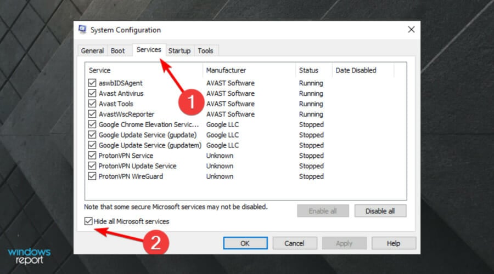The height and width of the screenshot is (274, 494).
Task: Click Google LLC manufacturer for gupdate row
Action: 222,135
